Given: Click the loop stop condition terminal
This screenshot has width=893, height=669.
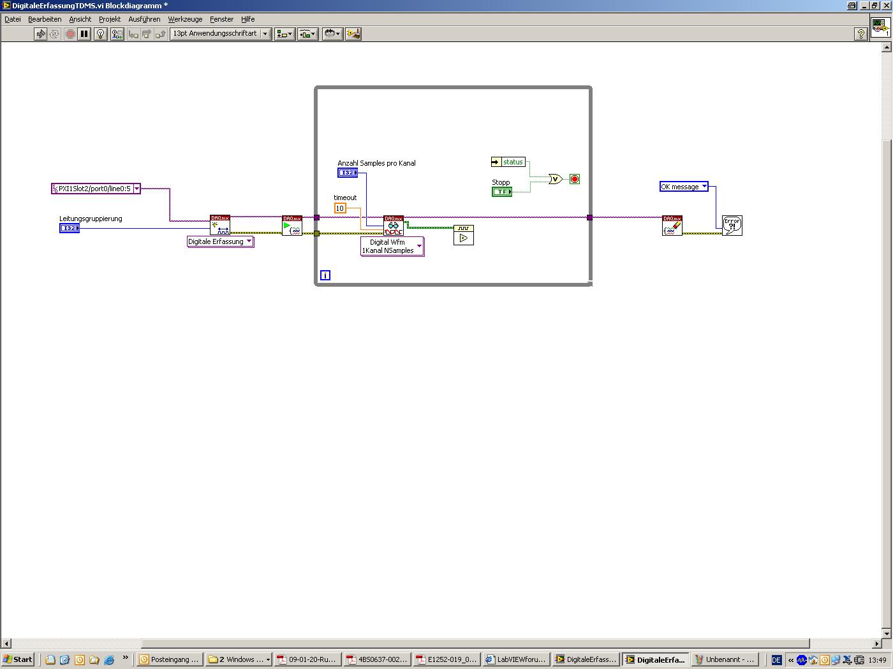Looking at the screenshot, I should (x=575, y=179).
